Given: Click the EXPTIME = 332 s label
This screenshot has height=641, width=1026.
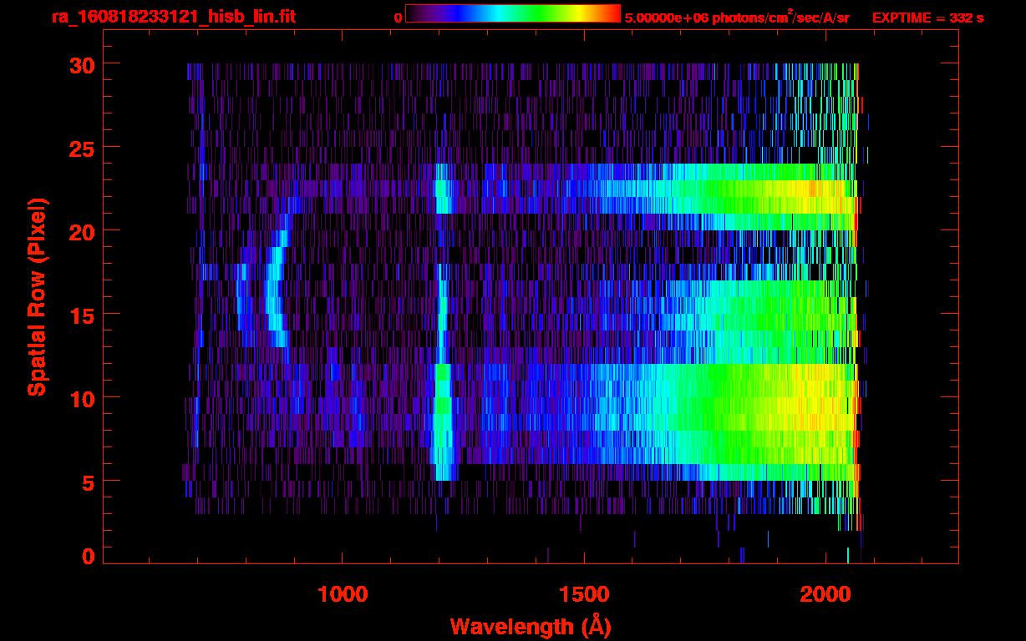Looking at the screenshot, I should pyautogui.click(x=927, y=18).
